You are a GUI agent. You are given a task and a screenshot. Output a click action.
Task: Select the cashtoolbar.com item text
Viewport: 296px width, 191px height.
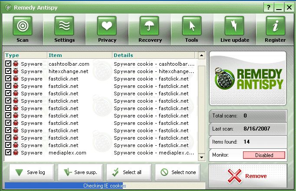tap(69, 64)
